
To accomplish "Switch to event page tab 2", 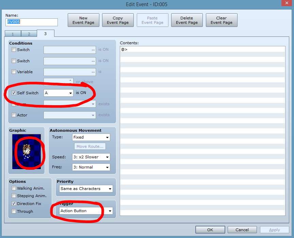I will tap(29, 34).
